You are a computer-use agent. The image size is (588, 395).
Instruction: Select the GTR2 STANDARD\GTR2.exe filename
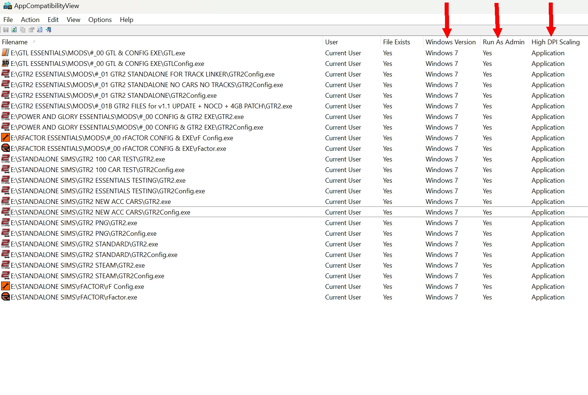click(x=84, y=244)
